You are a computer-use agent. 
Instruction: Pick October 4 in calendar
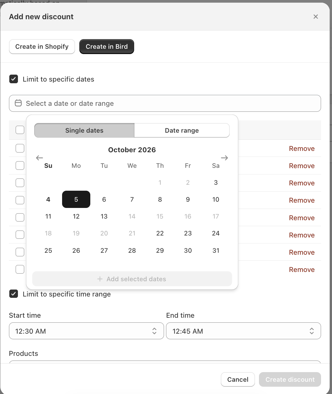coord(48,199)
